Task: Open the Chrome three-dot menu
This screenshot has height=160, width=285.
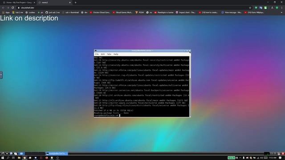Action: tap(282, 8)
